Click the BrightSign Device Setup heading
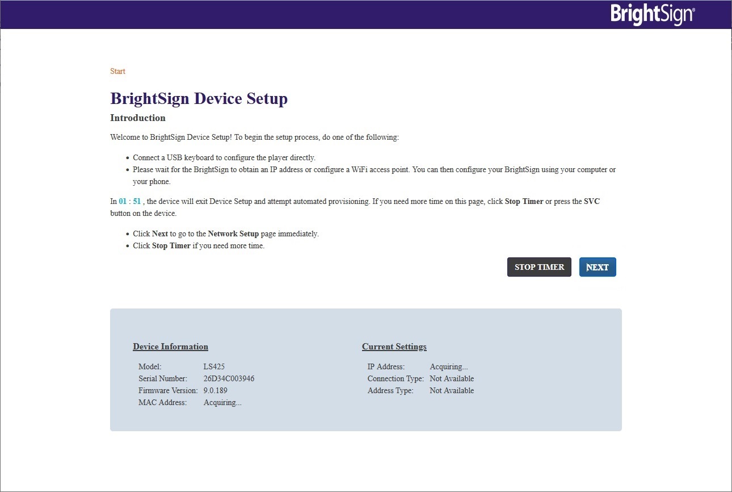This screenshot has width=732, height=492. (x=199, y=98)
